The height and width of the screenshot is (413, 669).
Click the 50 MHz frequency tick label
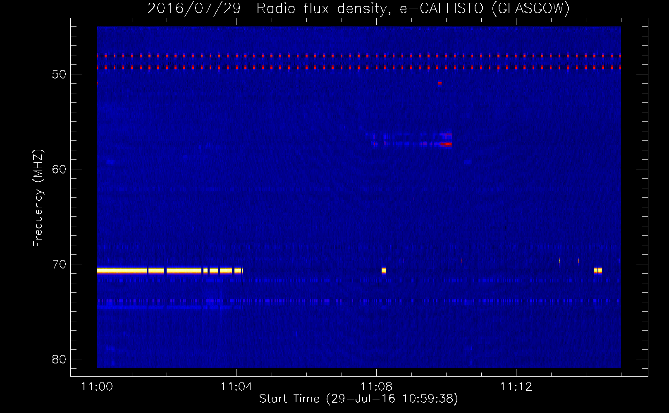coord(59,74)
